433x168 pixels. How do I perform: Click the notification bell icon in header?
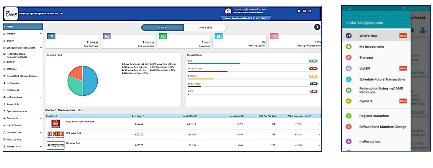click(299, 11)
